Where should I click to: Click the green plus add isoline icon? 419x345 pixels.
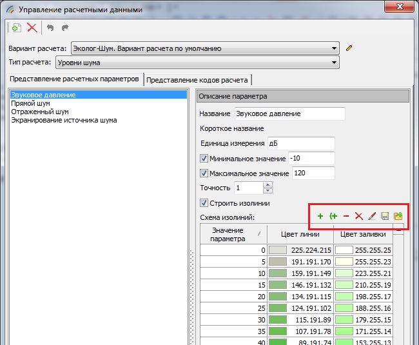pos(320,216)
